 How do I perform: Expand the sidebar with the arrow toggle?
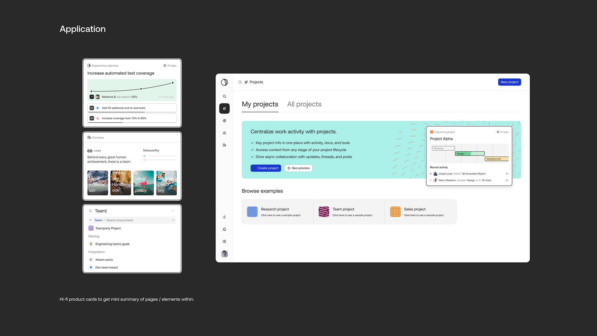pyautogui.click(x=240, y=82)
